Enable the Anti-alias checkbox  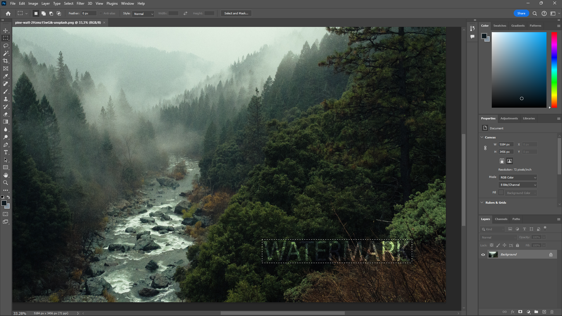pos(100,13)
